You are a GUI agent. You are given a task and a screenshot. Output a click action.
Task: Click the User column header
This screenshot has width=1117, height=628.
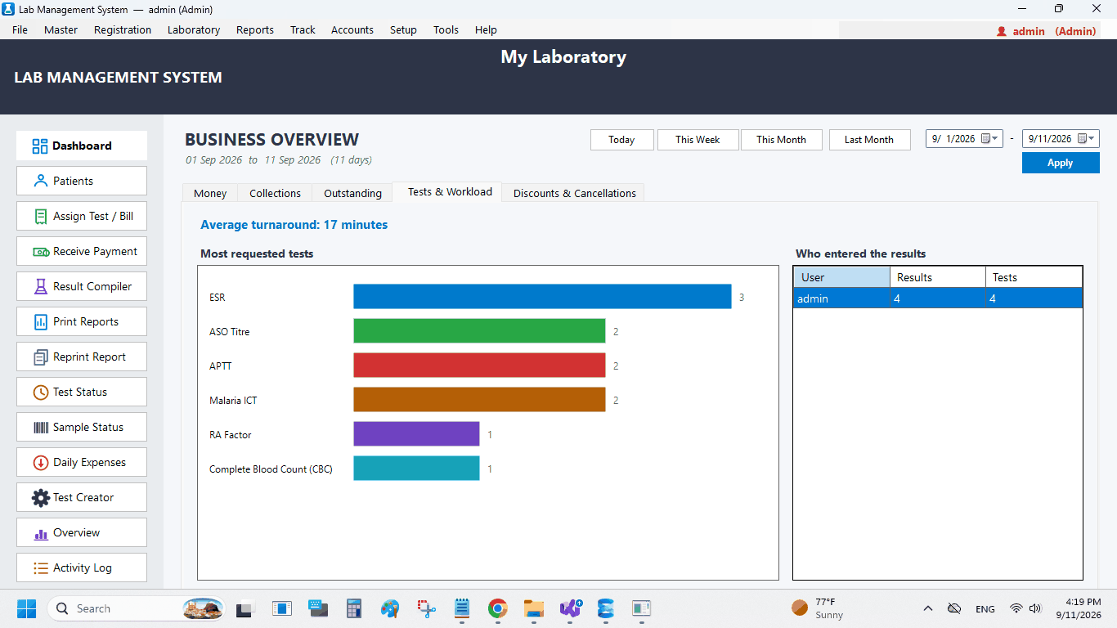click(x=841, y=277)
